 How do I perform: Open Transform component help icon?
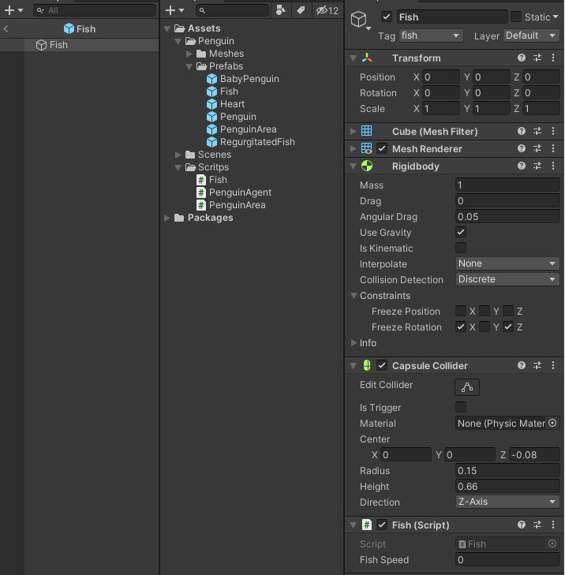coord(522,58)
